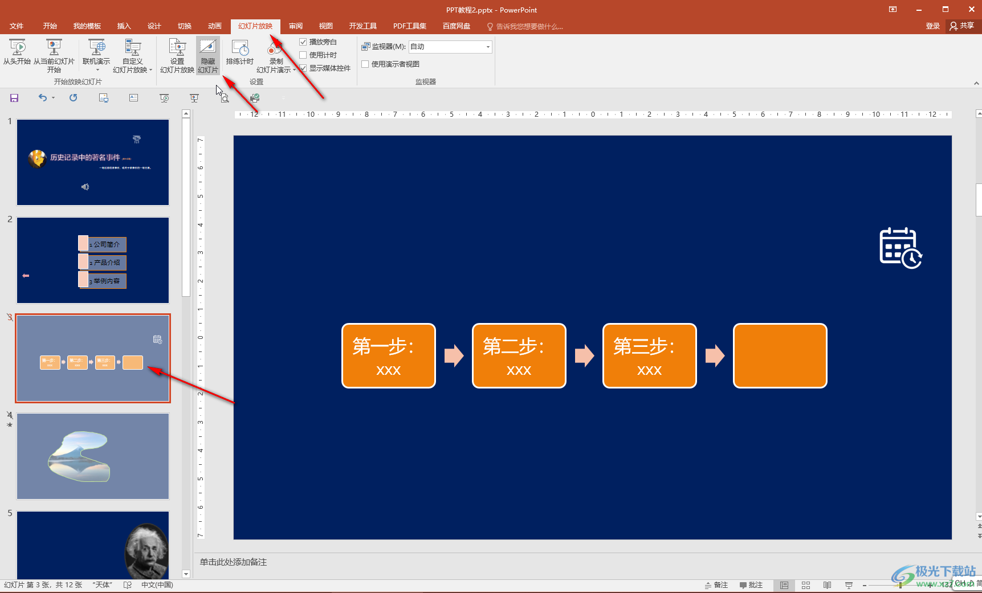This screenshot has width=982, height=593.
Task: Switch to the 插入 Insert tab
Action: [124, 26]
